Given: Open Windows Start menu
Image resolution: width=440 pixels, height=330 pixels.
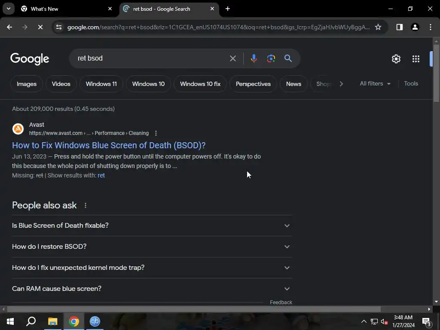Looking at the screenshot, I should [x=10, y=321].
